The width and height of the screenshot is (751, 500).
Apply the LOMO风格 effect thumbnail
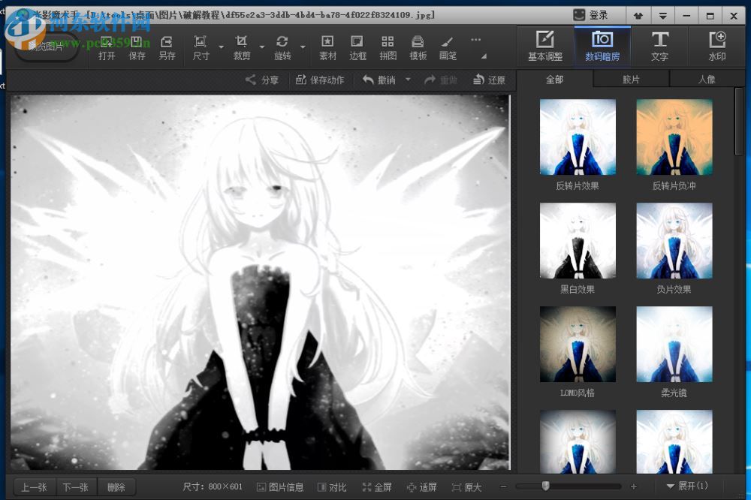click(577, 344)
